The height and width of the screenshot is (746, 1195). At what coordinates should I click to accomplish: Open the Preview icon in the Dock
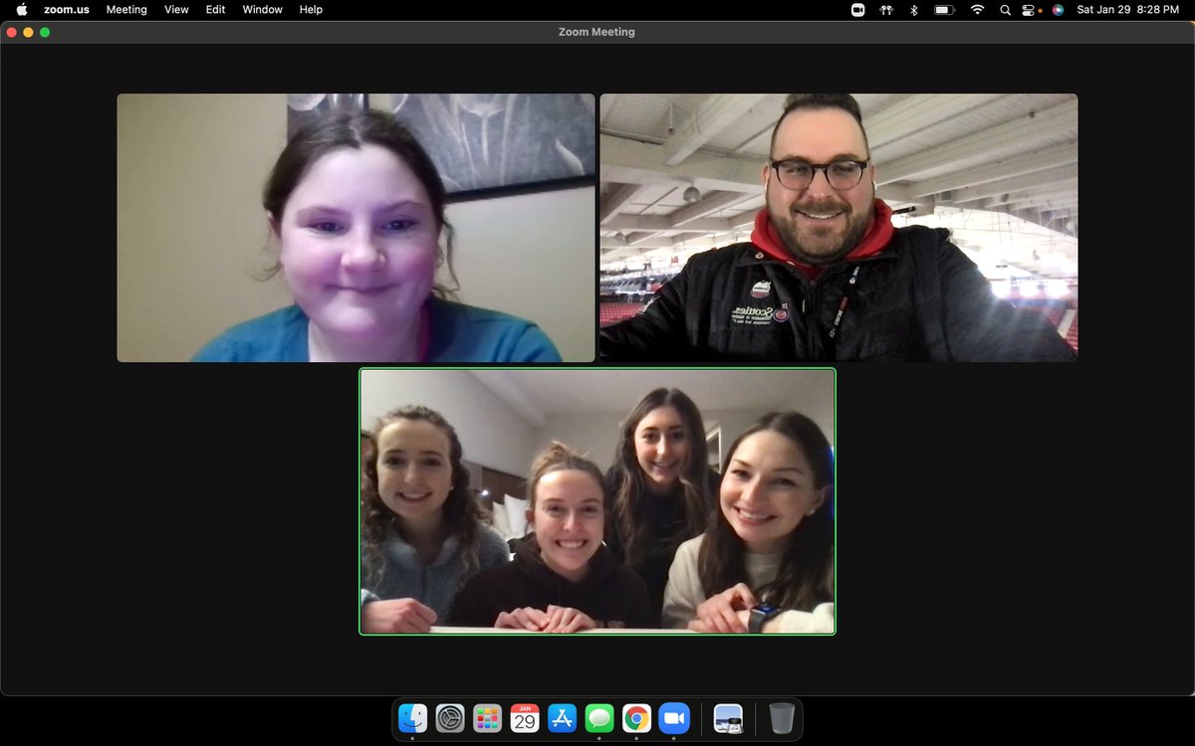coord(728,717)
